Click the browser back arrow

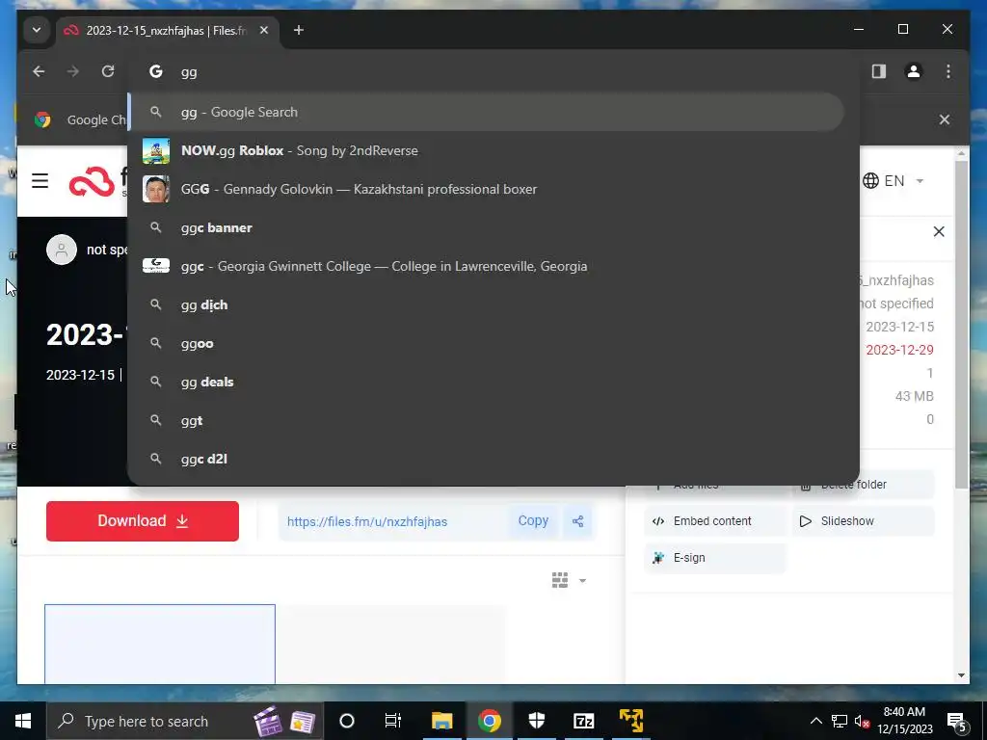click(x=39, y=71)
